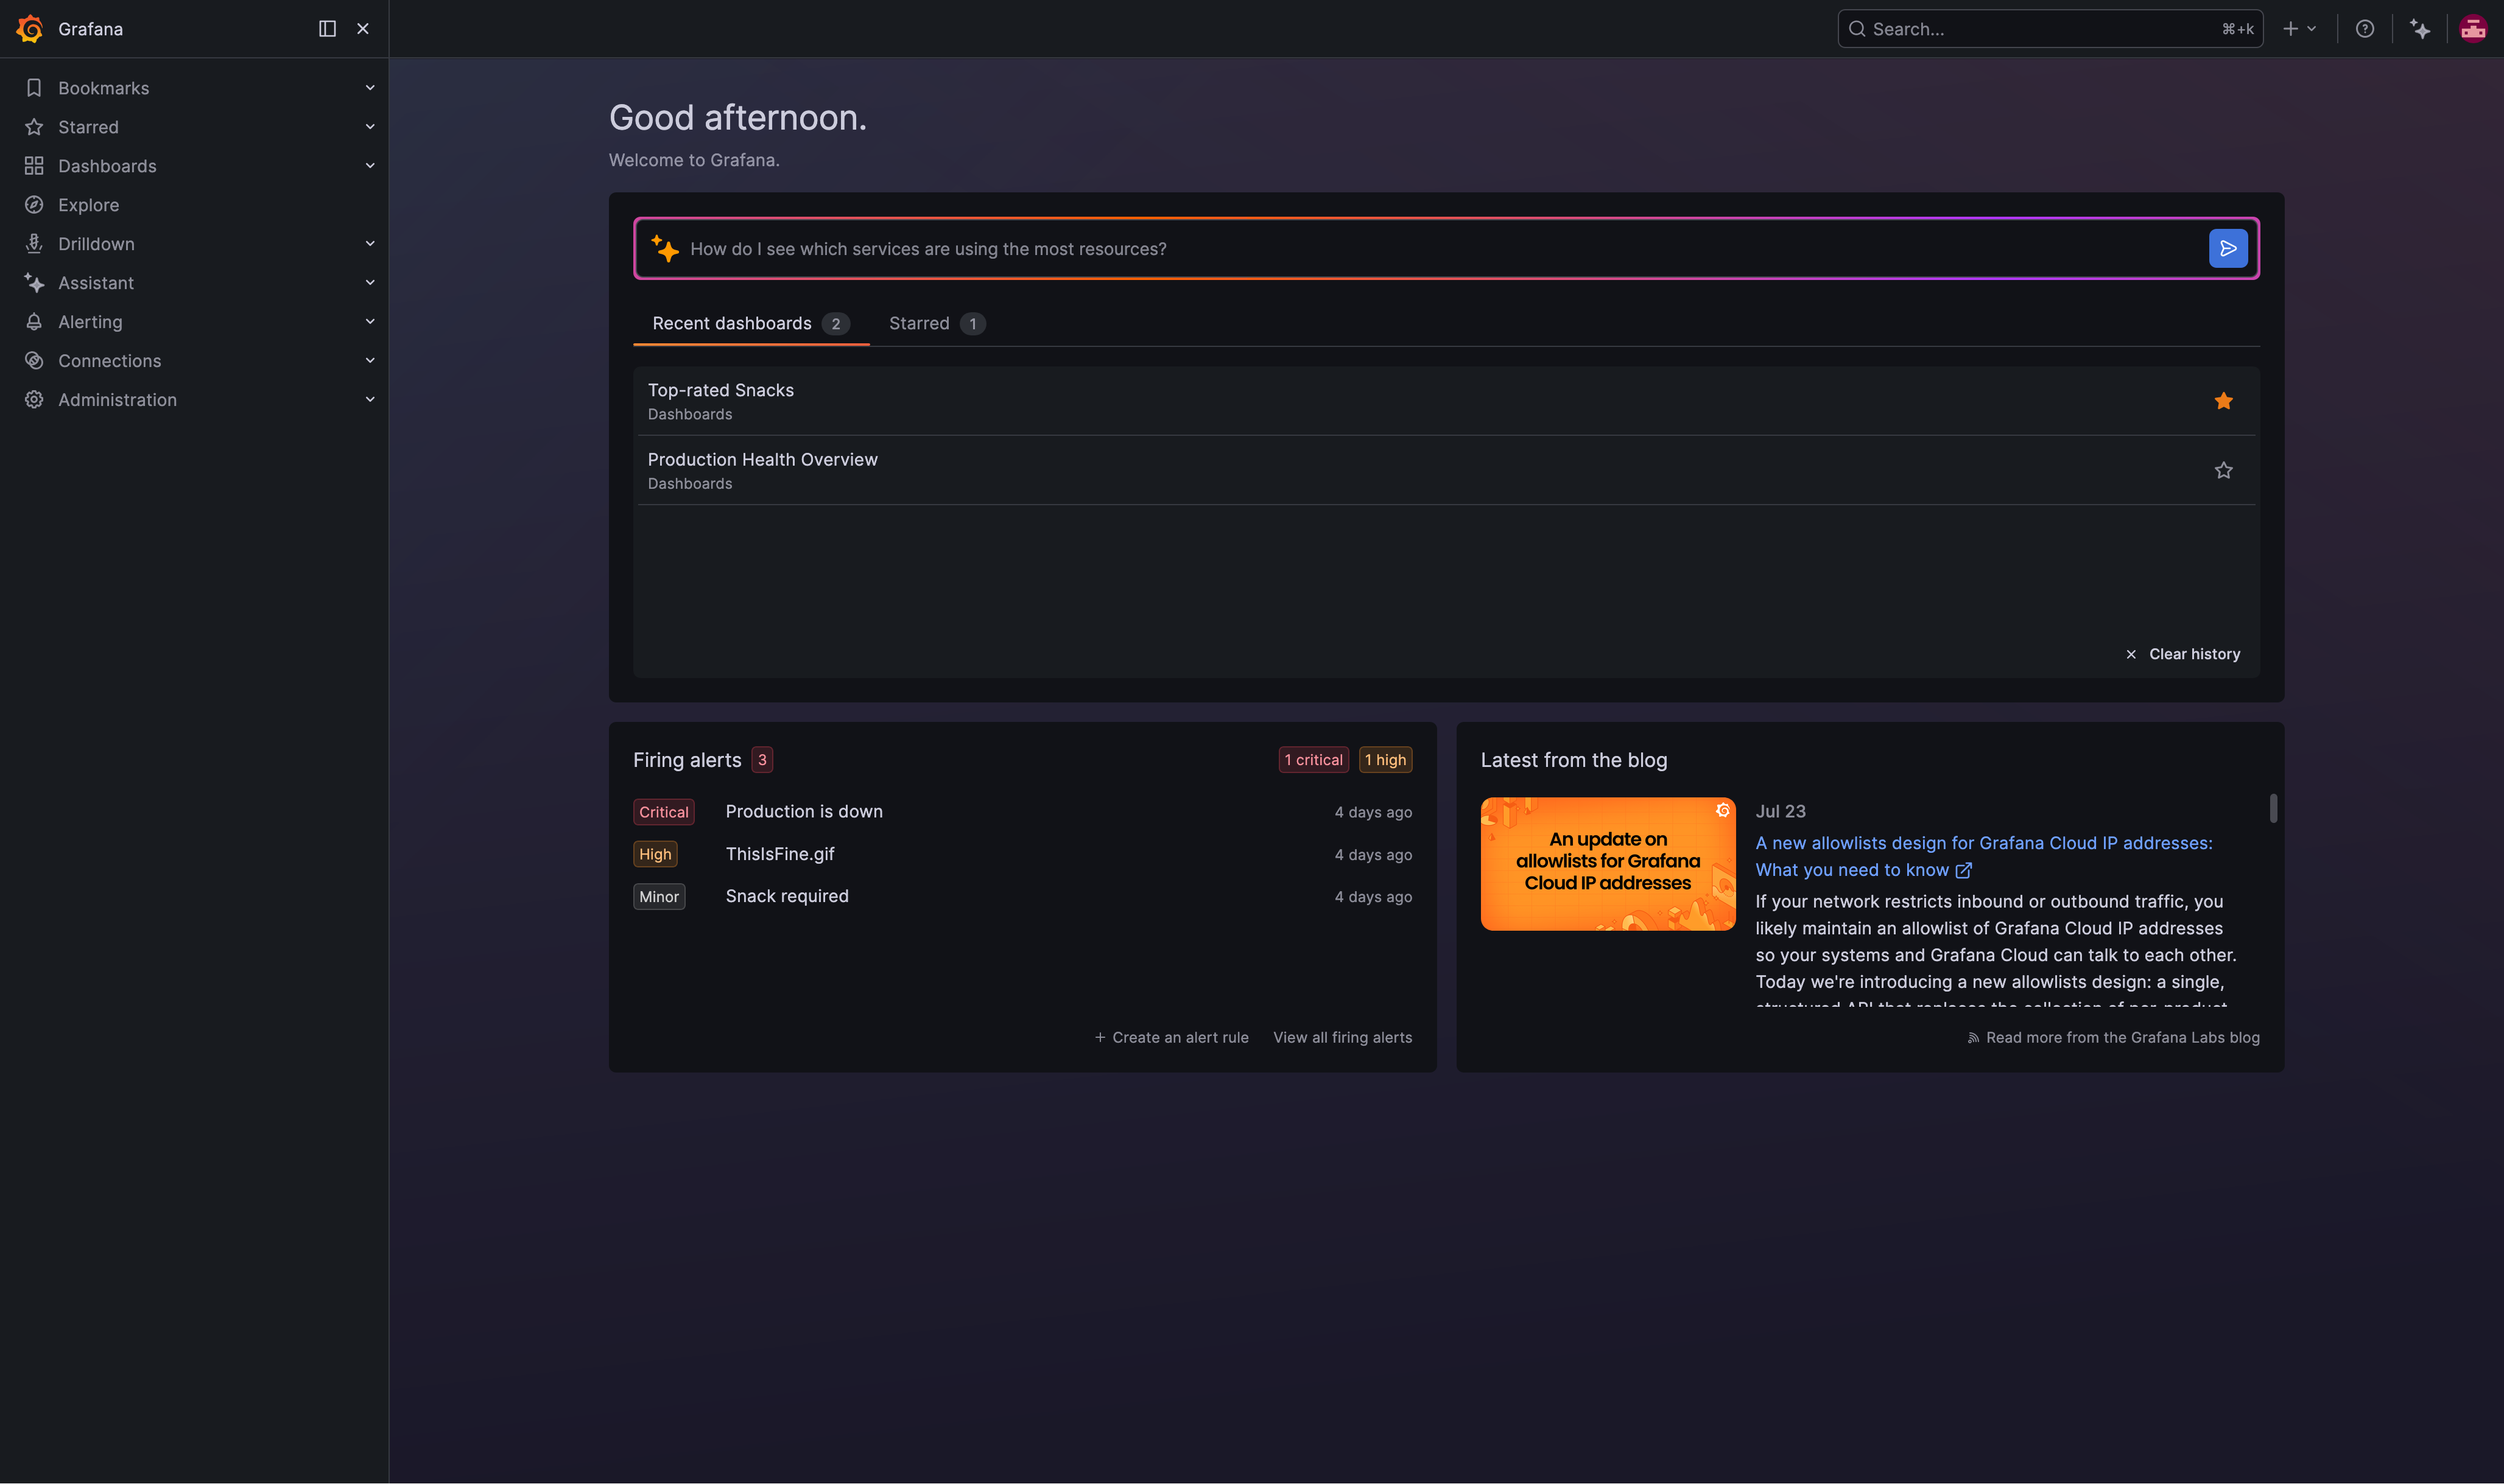Expand the Connections section chevron

point(370,361)
